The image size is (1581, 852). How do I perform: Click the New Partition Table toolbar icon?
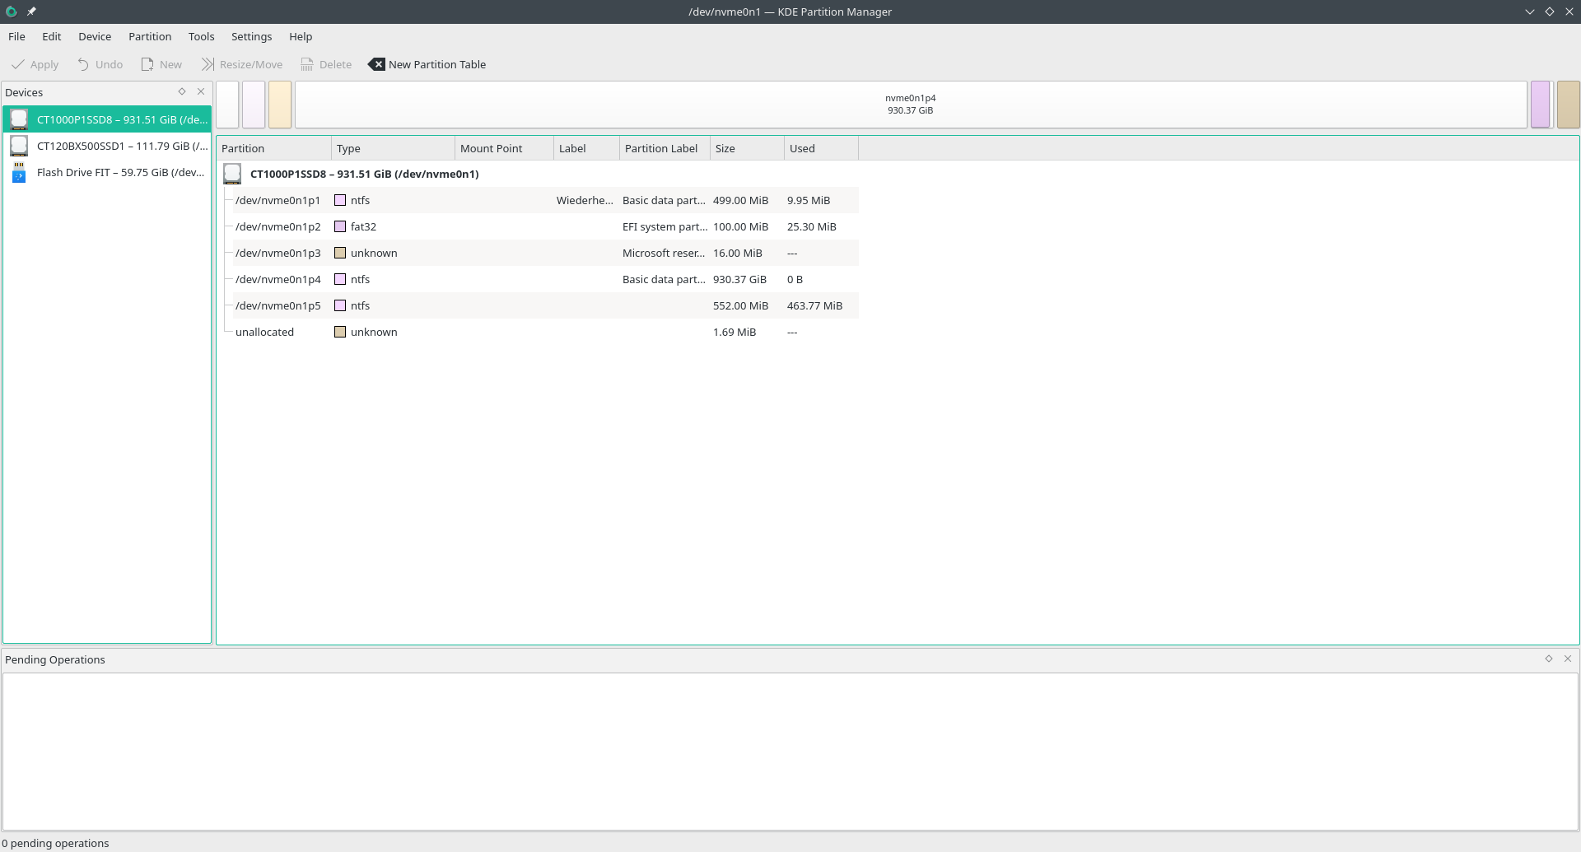(376, 64)
